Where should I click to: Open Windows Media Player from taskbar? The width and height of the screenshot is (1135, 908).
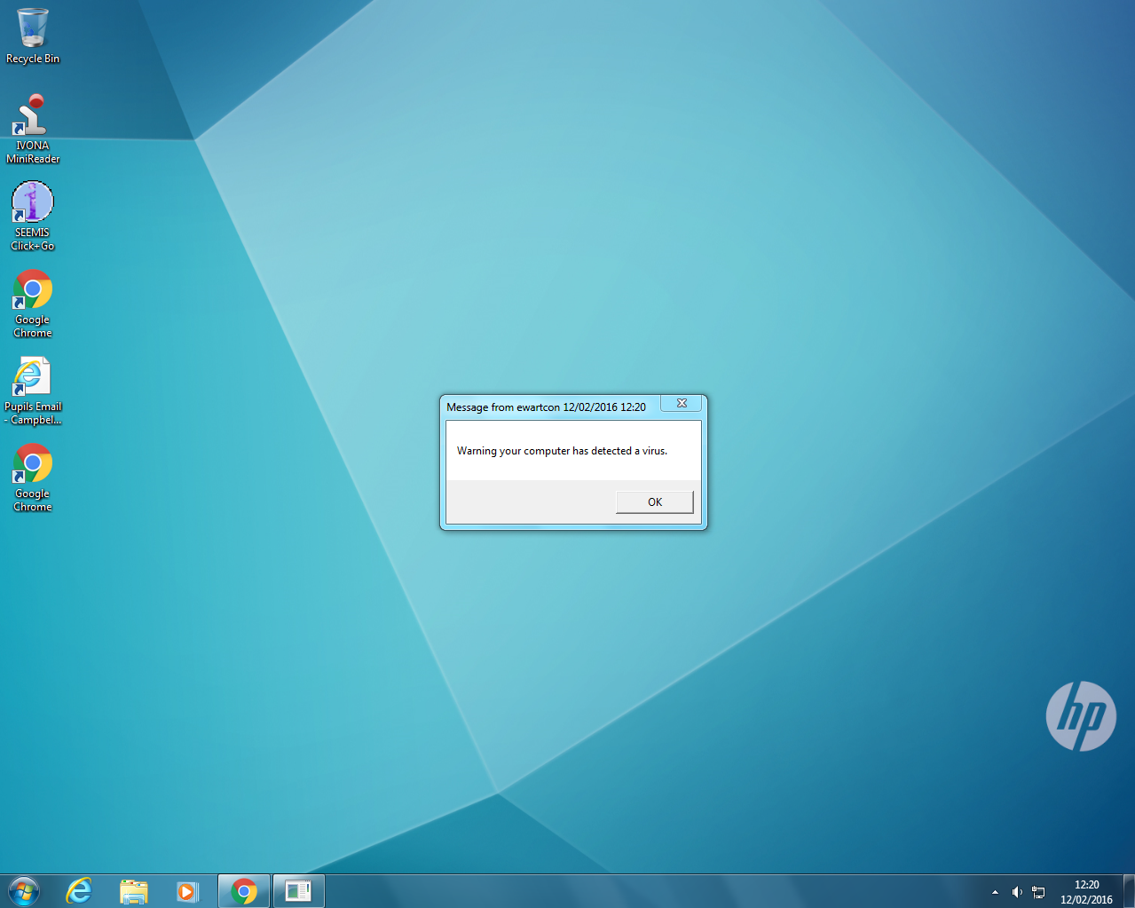coord(187,891)
